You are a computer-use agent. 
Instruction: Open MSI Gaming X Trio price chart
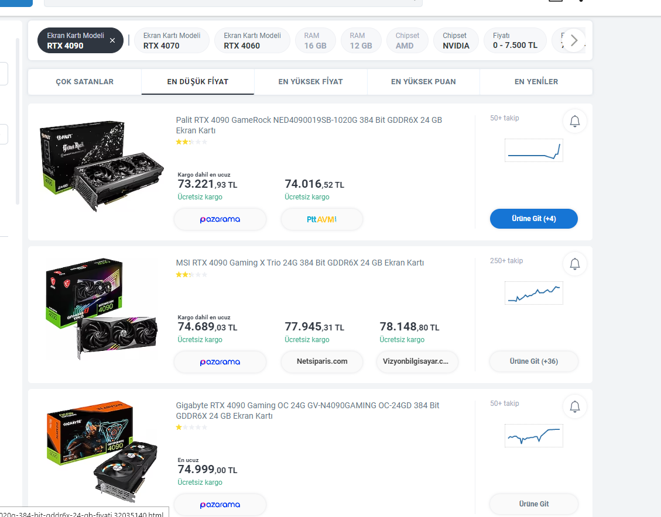pyautogui.click(x=533, y=293)
